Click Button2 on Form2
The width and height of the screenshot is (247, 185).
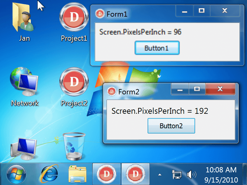(171, 126)
